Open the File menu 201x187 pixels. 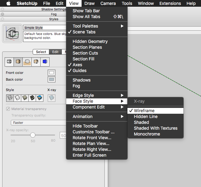46,3
